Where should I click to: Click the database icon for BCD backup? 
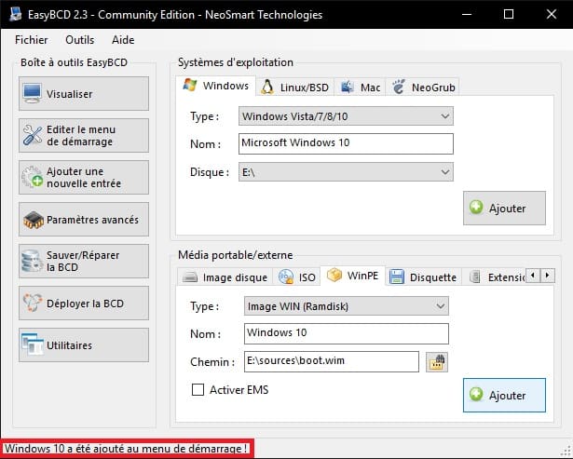pos(32,261)
